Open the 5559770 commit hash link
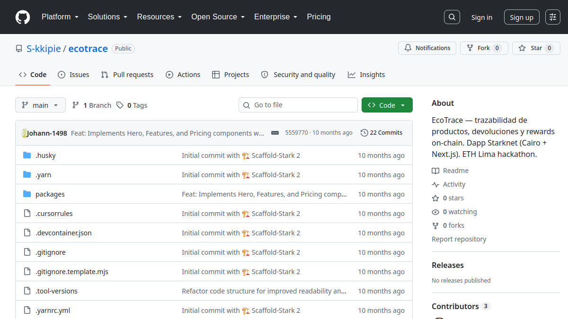The image size is (568, 319). [296, 133]
